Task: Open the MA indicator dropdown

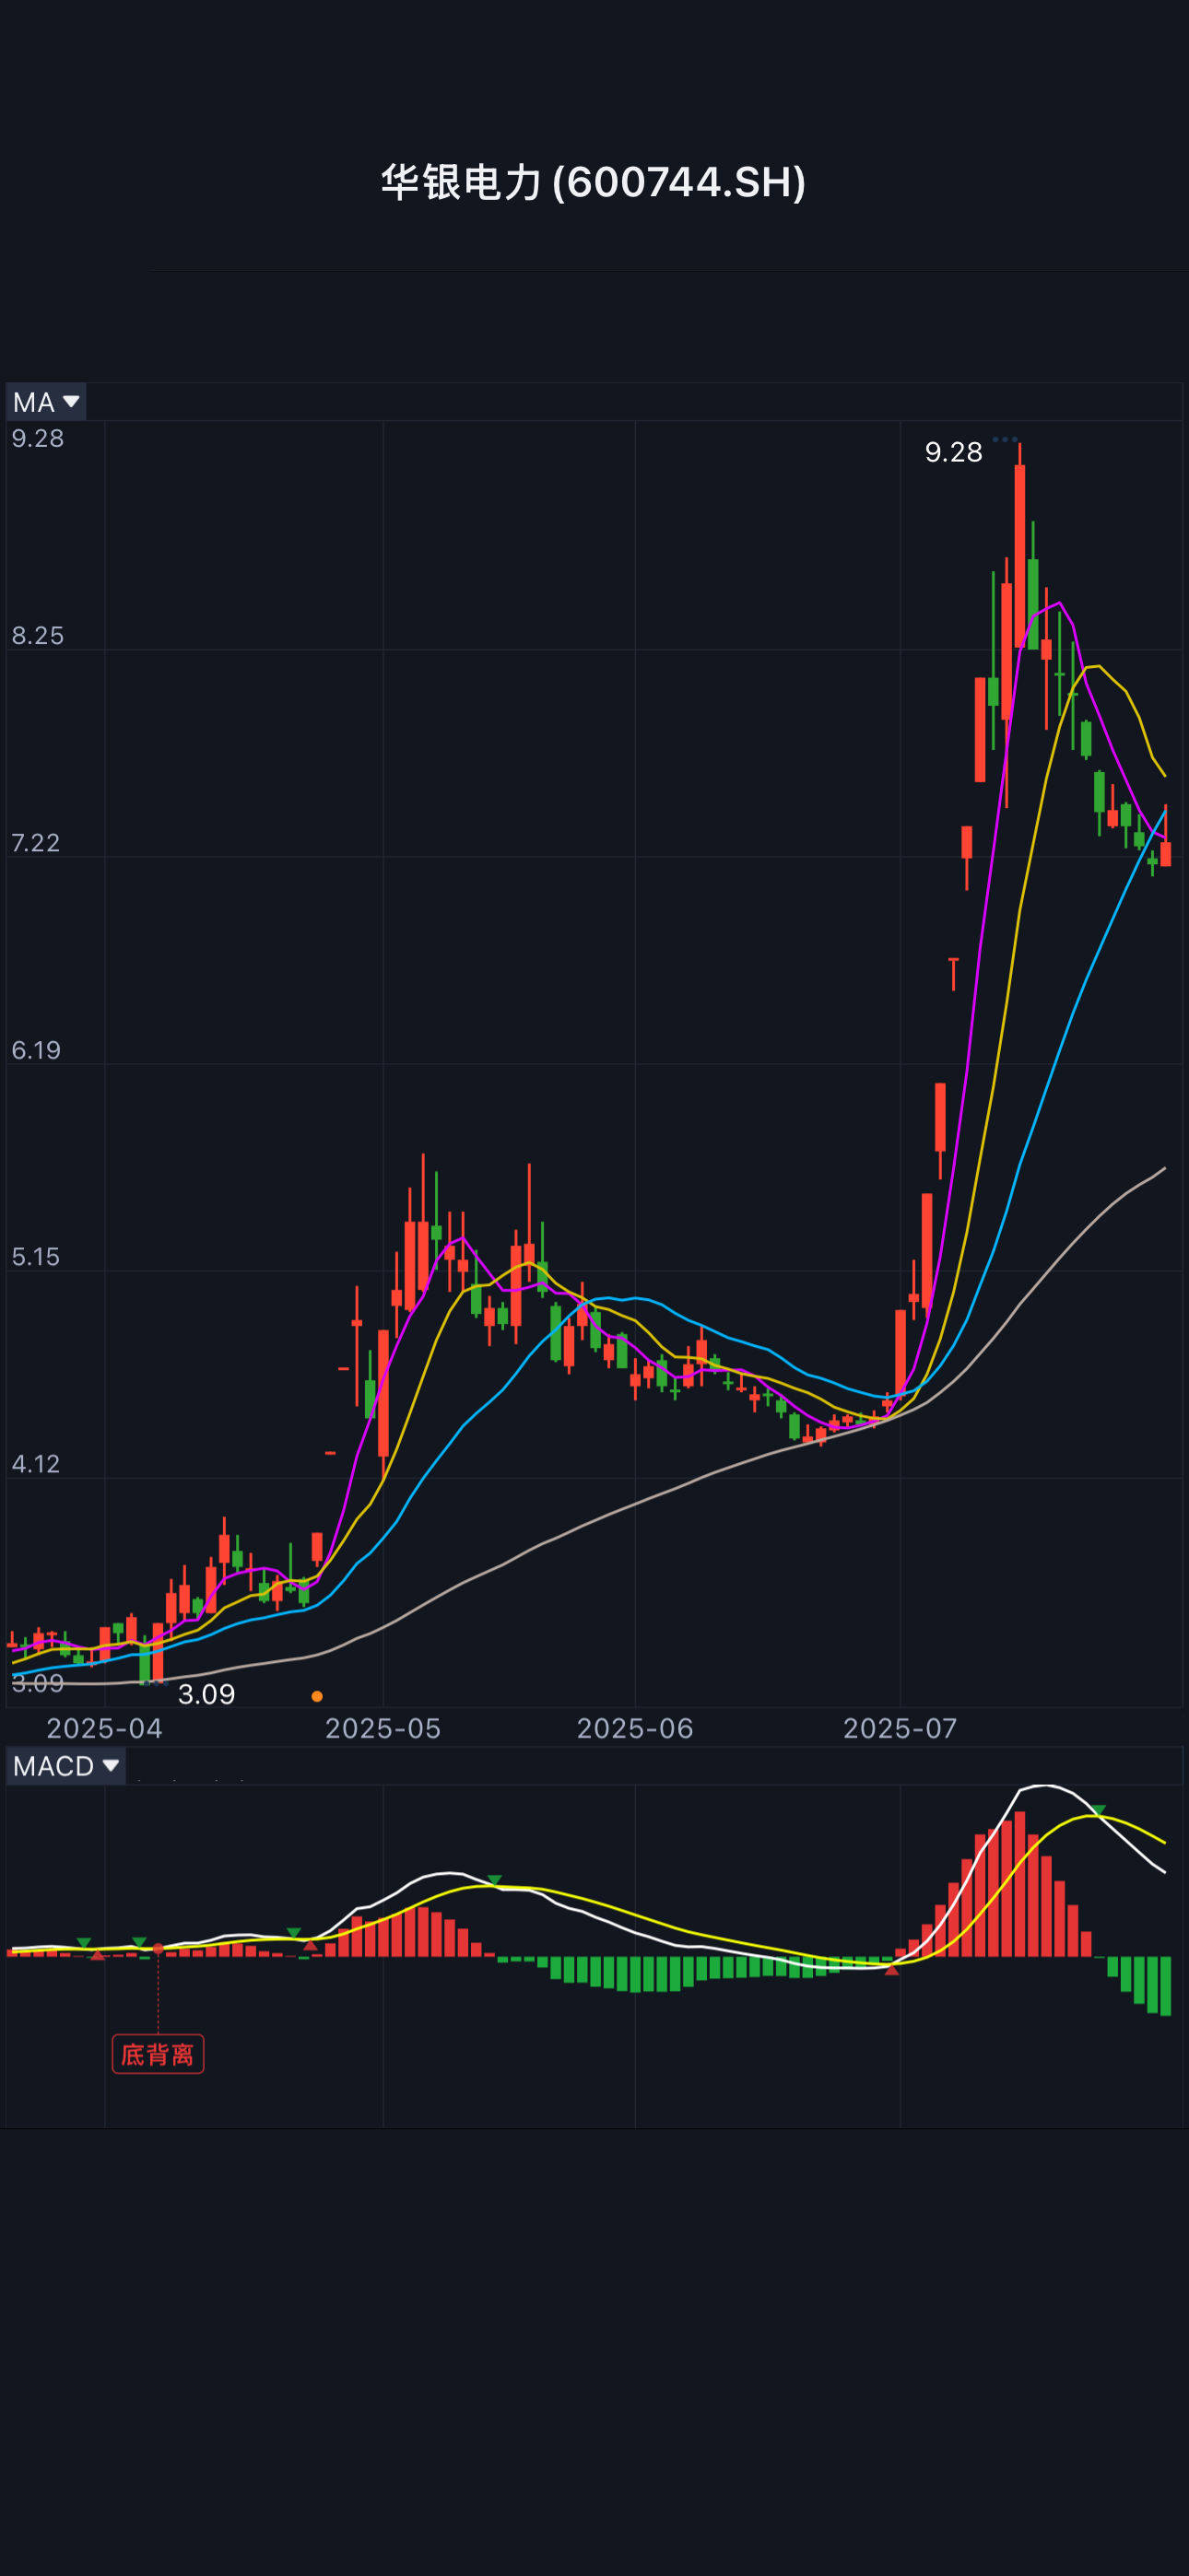Action: (46, 402)
